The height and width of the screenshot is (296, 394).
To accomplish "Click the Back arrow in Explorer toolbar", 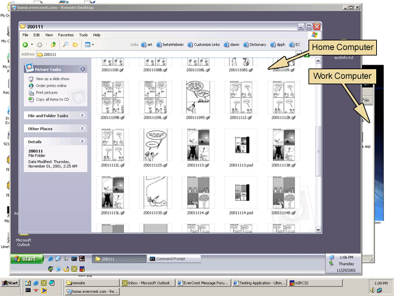I will 25,45.
